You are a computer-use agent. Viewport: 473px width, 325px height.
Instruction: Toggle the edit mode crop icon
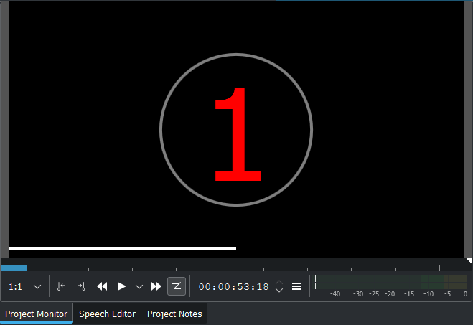(177, 286)
